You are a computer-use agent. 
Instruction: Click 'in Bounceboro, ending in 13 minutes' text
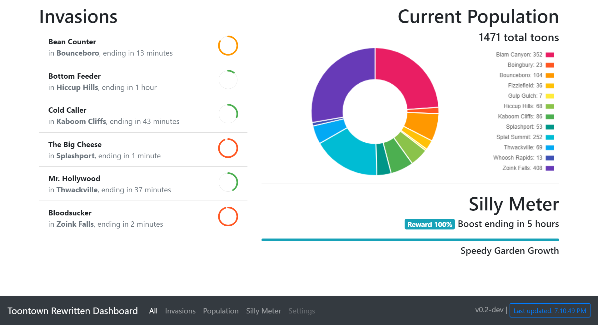[x=111, y=53]
